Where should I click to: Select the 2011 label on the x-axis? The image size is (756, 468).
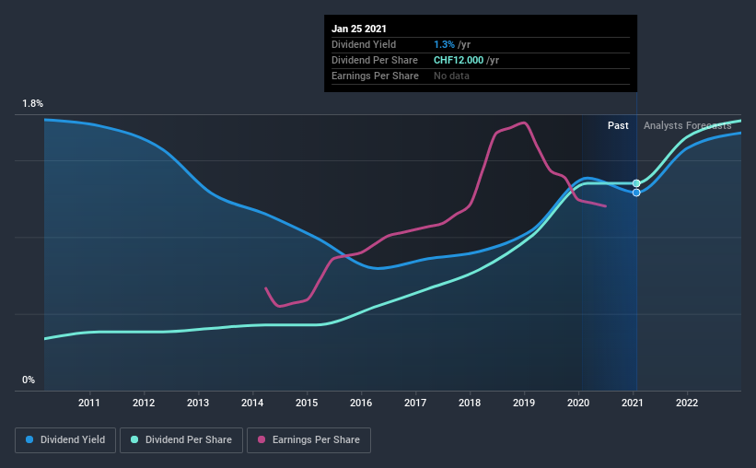[89, 403]
